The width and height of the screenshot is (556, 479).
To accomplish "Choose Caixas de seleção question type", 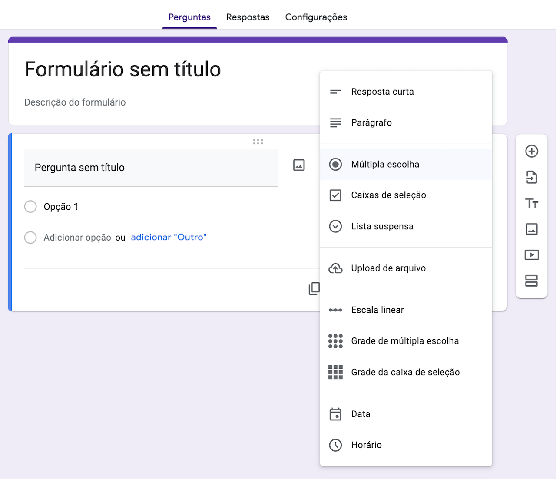I will pos(388,195).
